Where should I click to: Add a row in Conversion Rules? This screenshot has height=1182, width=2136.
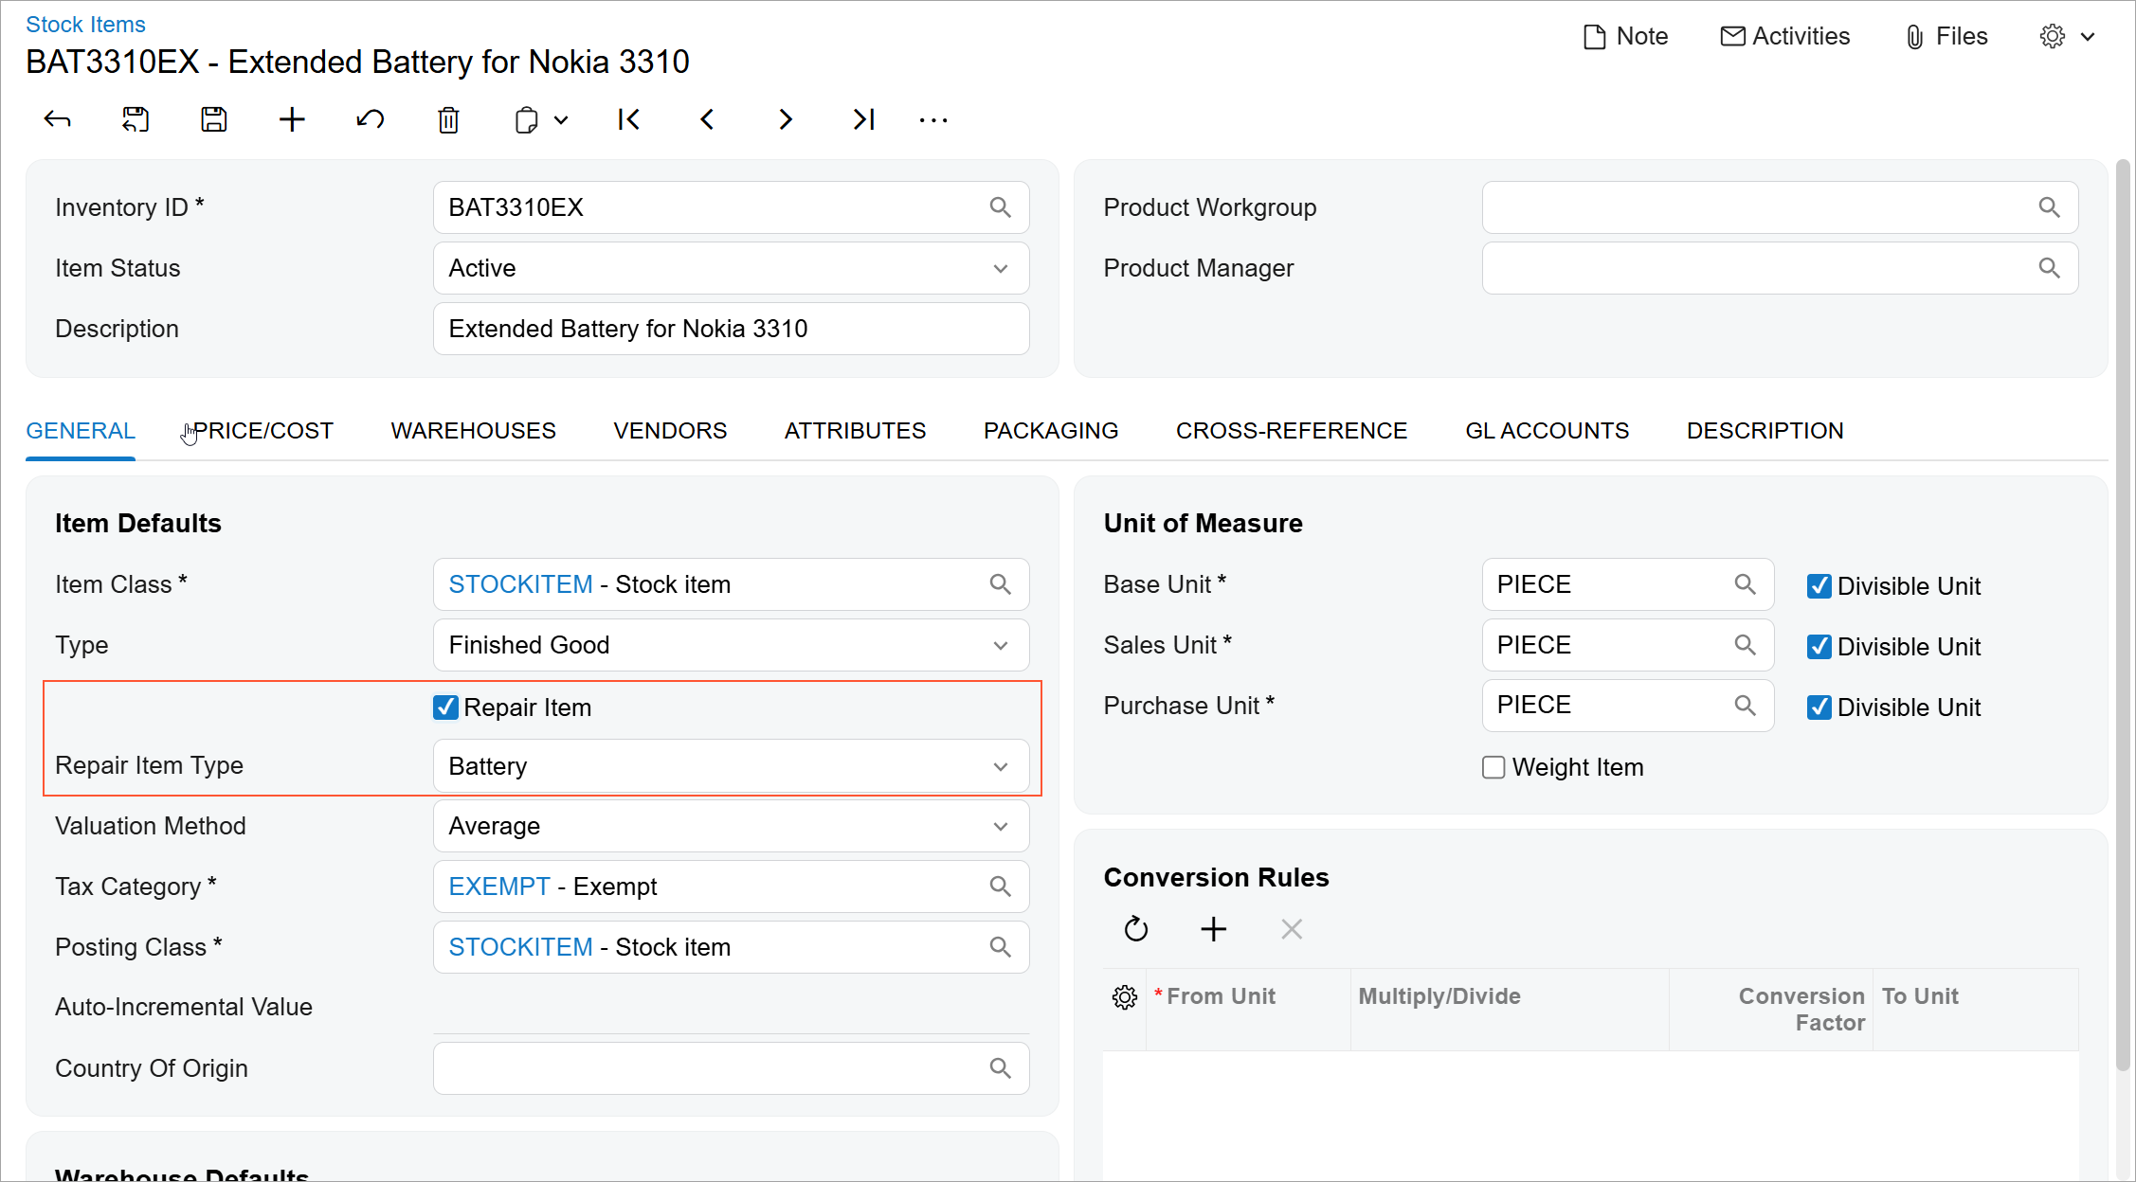(x=1213, y=929)
